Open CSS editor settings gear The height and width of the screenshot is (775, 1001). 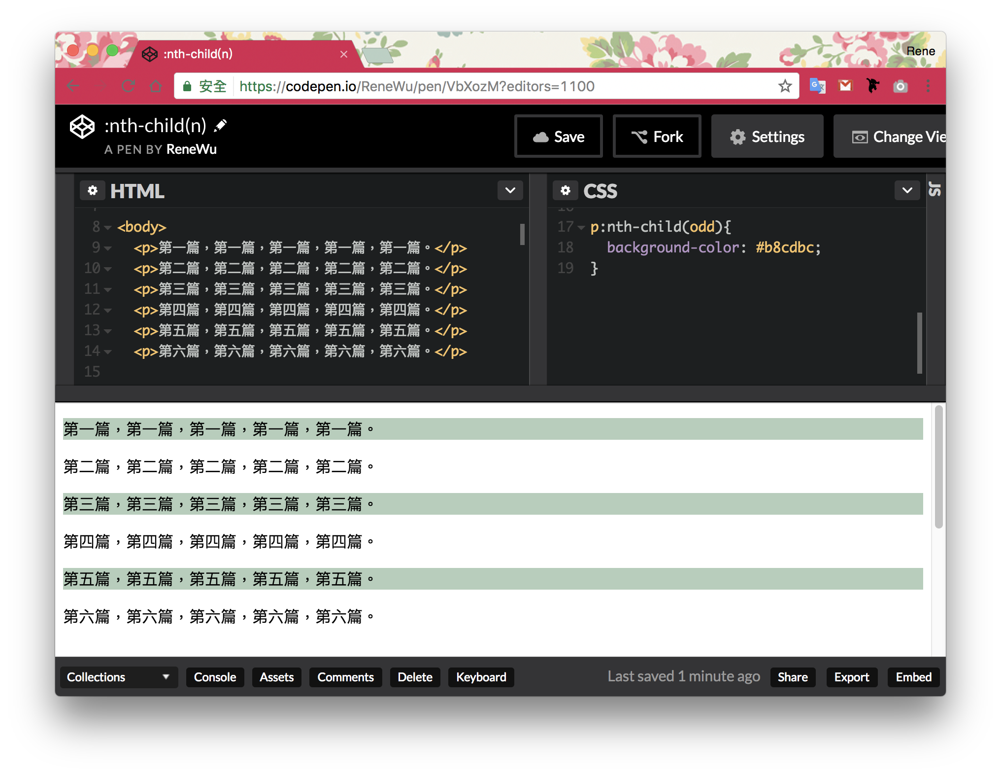coord(566,190)
